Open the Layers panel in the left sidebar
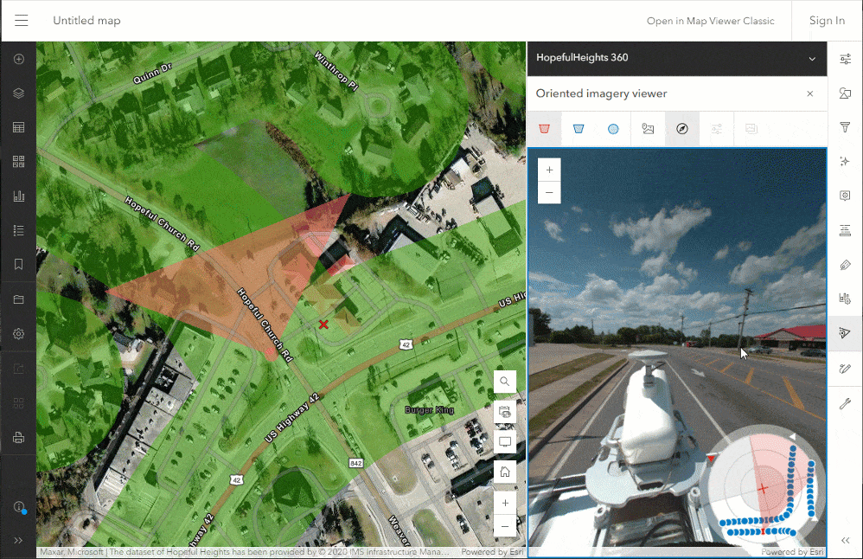The image size is (863, 559). tap(18, 93)
